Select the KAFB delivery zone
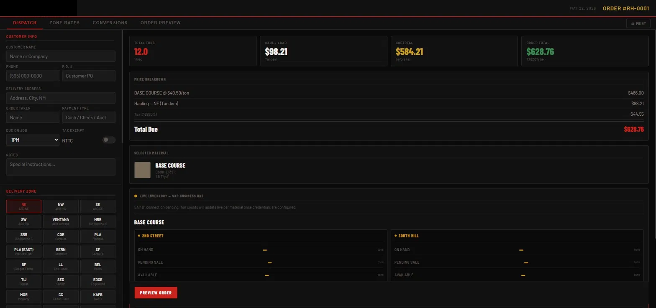Viewport: 656px width, 308px height. pyautogui.click(x=97, y=297)
